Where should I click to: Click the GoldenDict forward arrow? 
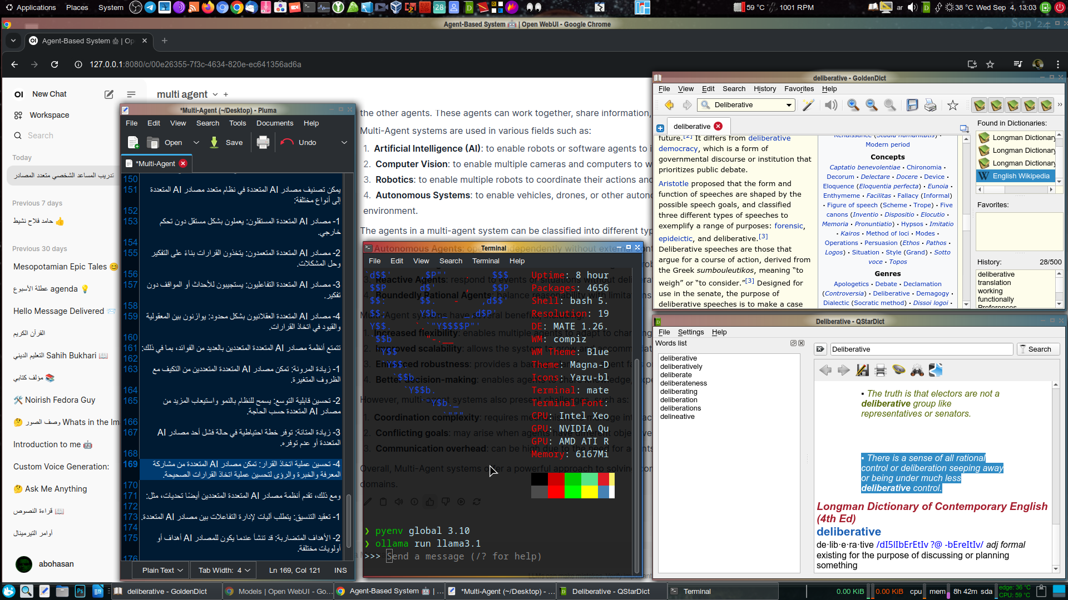coord(687,105)
